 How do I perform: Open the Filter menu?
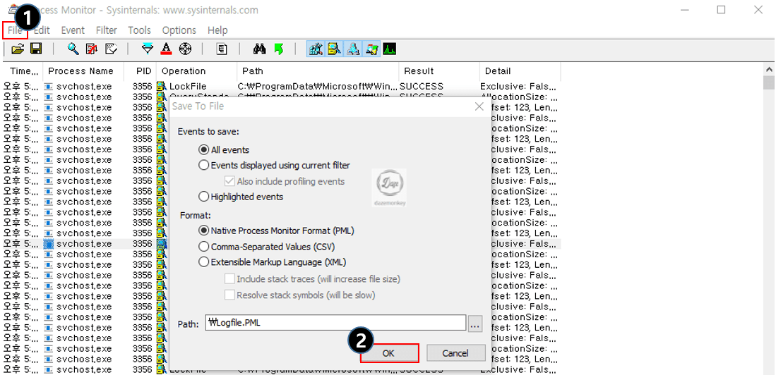tap(107, 30)
